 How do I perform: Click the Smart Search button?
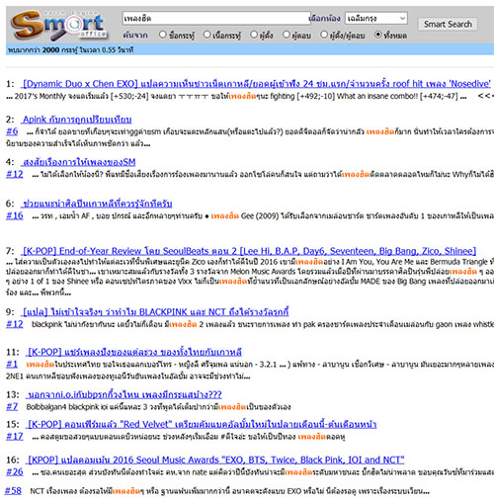tap(448, 24)
